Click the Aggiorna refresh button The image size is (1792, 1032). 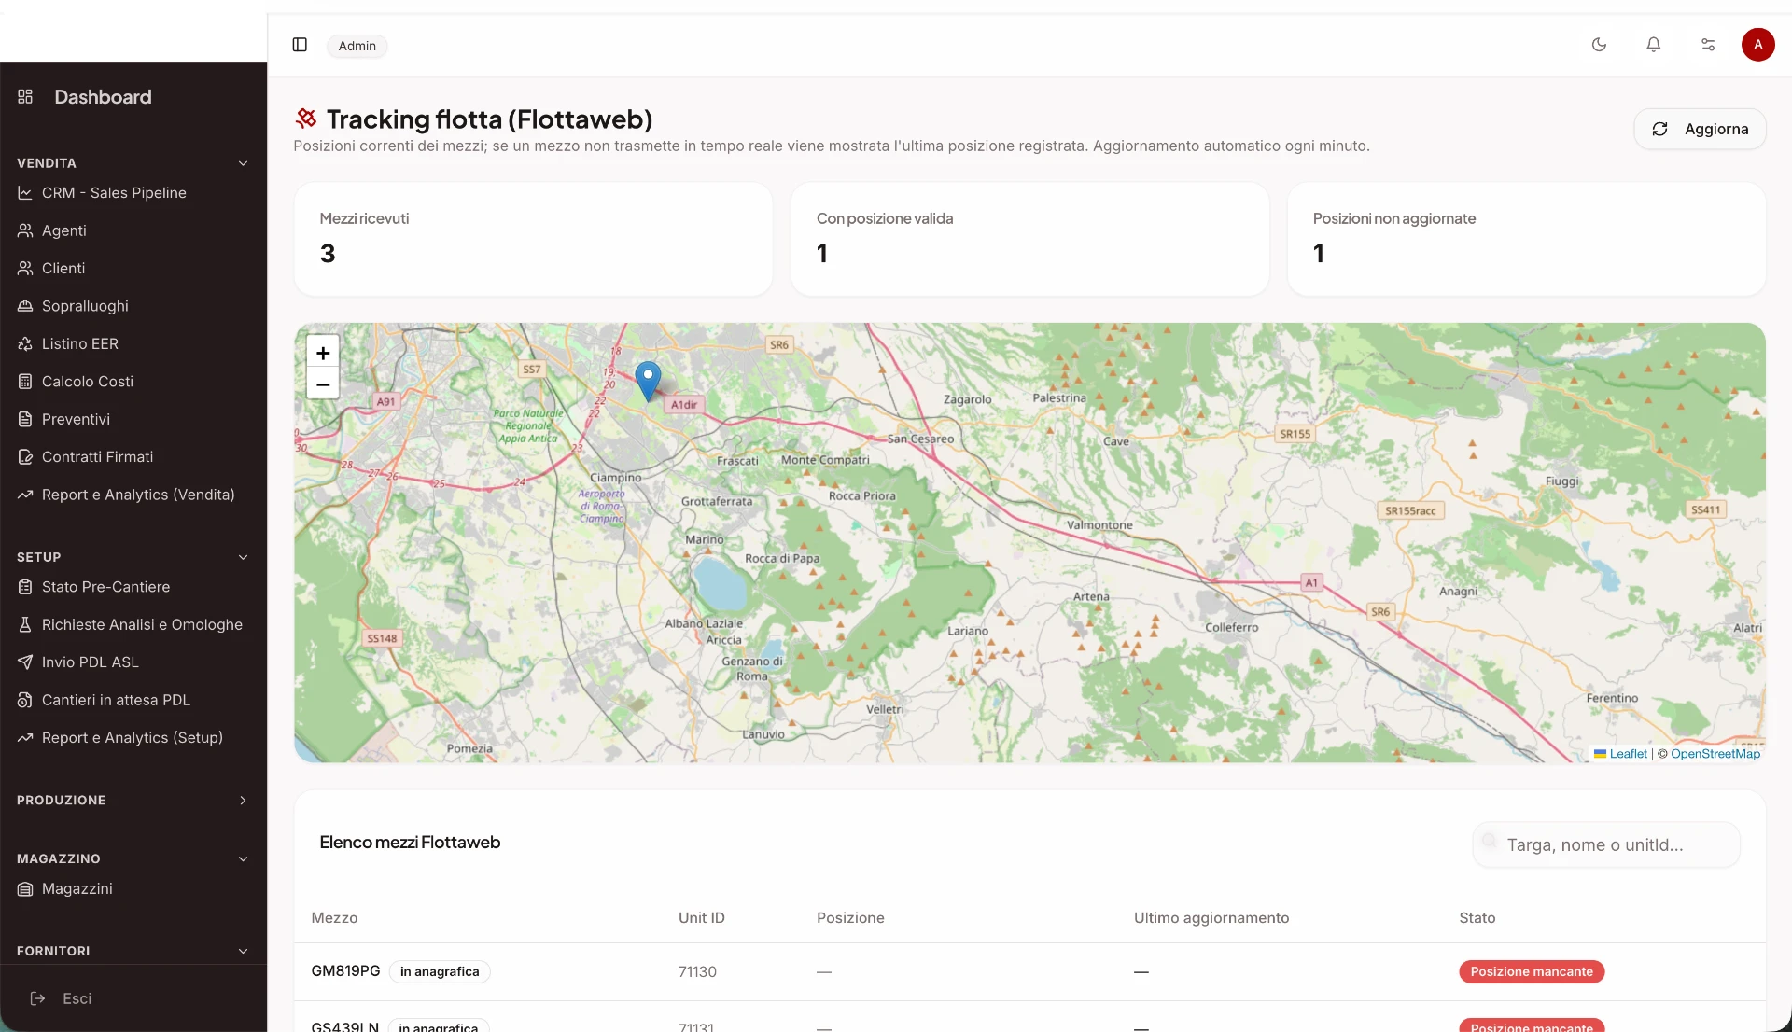1700,129
